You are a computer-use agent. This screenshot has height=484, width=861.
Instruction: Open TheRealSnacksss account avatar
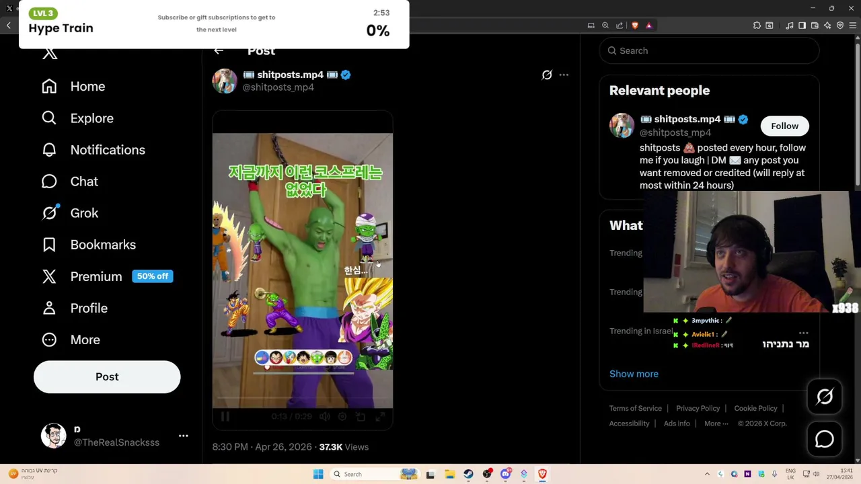(53, 436)
